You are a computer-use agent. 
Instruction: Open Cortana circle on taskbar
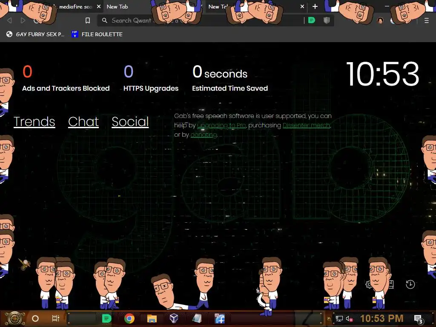pos(35,318)
